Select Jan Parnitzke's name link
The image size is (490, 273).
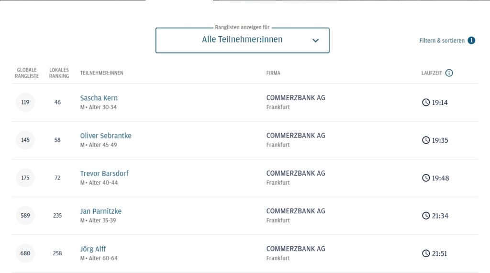(100, 211)
